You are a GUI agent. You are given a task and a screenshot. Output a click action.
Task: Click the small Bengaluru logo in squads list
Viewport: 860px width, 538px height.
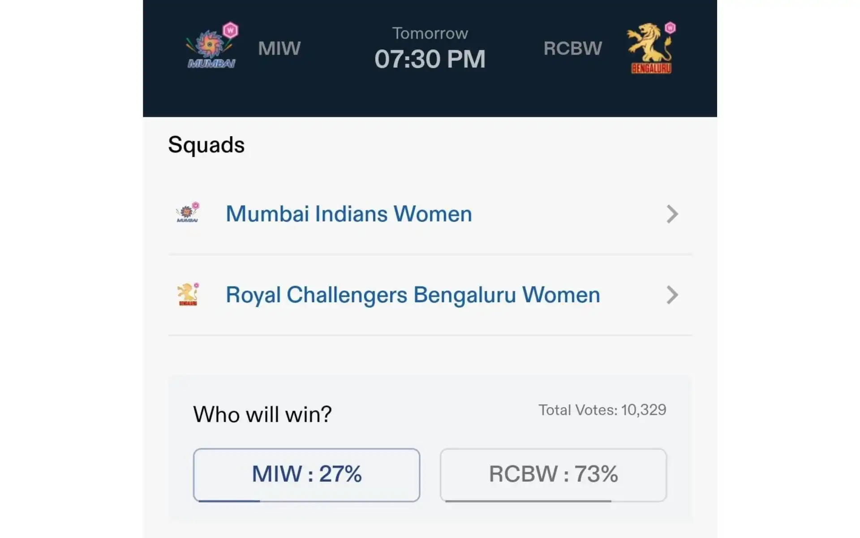click(x=188, y=294)
